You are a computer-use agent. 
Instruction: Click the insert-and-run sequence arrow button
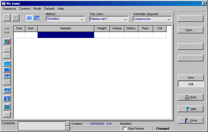[16, 18]
